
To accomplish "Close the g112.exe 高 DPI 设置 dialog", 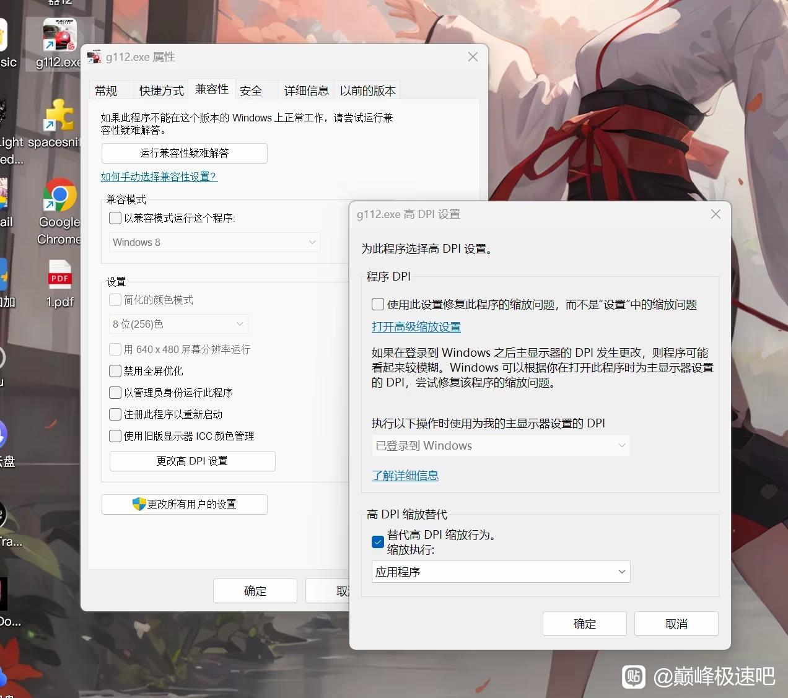I will [x=716, y=214].
